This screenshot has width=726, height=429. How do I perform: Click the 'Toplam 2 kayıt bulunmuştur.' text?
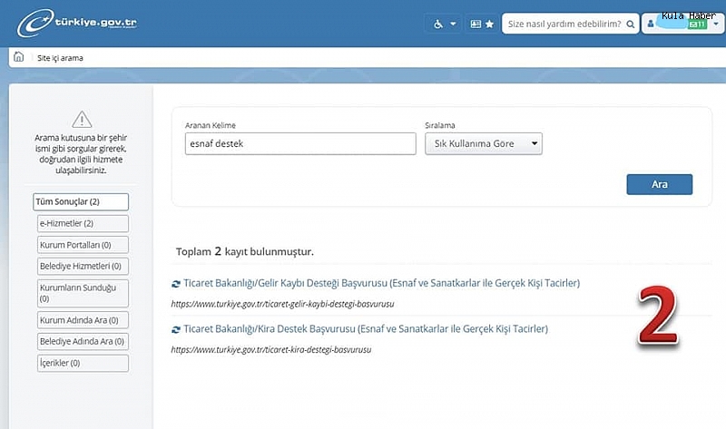coord(244,251)
